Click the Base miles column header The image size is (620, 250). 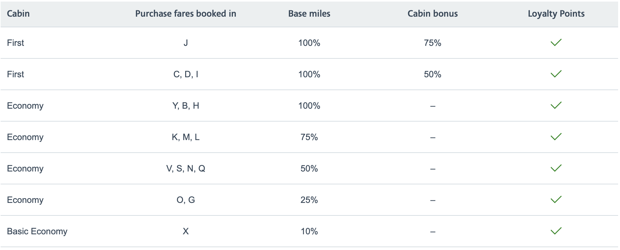tap(309, 14)
